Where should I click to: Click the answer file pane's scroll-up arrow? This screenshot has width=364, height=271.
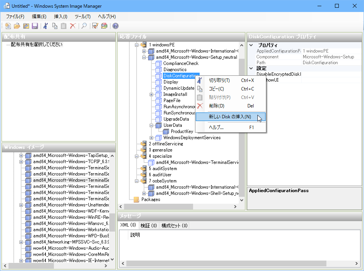coord(242,45)
